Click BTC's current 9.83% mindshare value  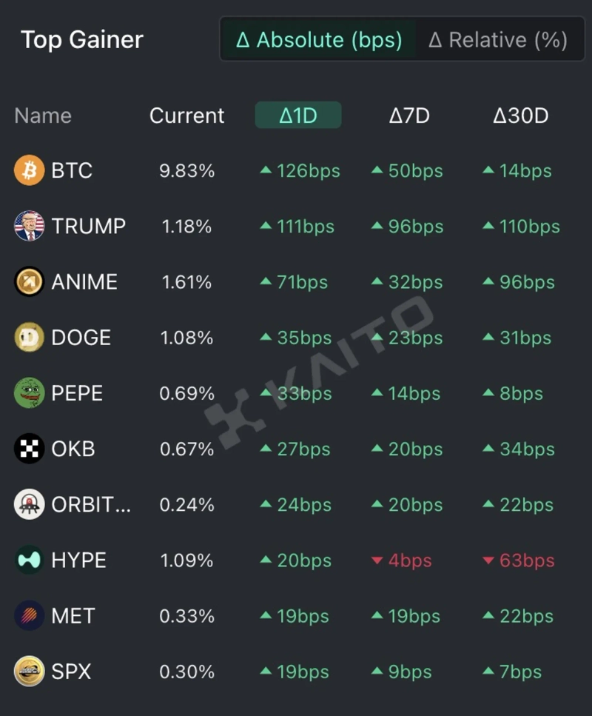pos(186,171)
